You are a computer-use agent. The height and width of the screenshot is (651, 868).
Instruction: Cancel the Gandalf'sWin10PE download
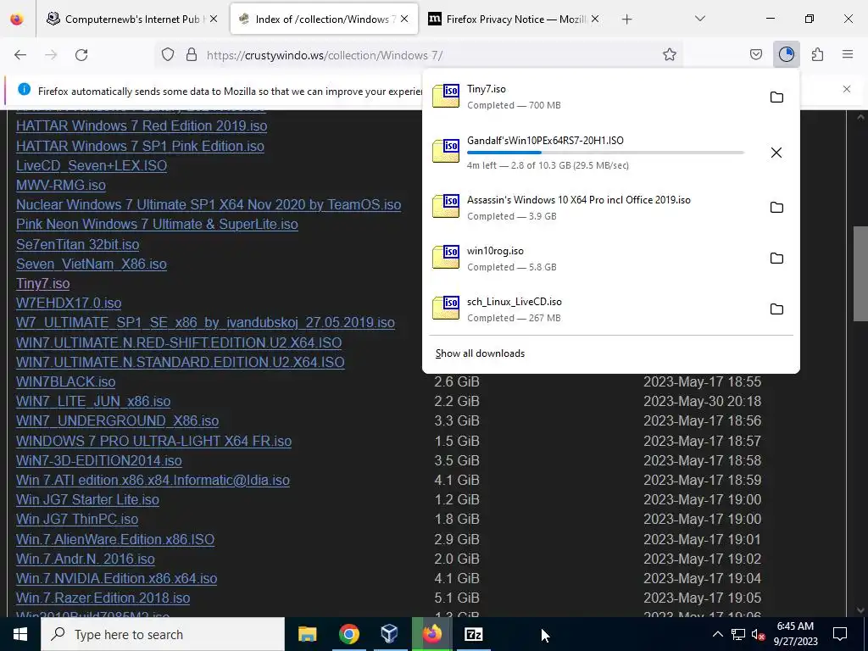click(776, 153)
